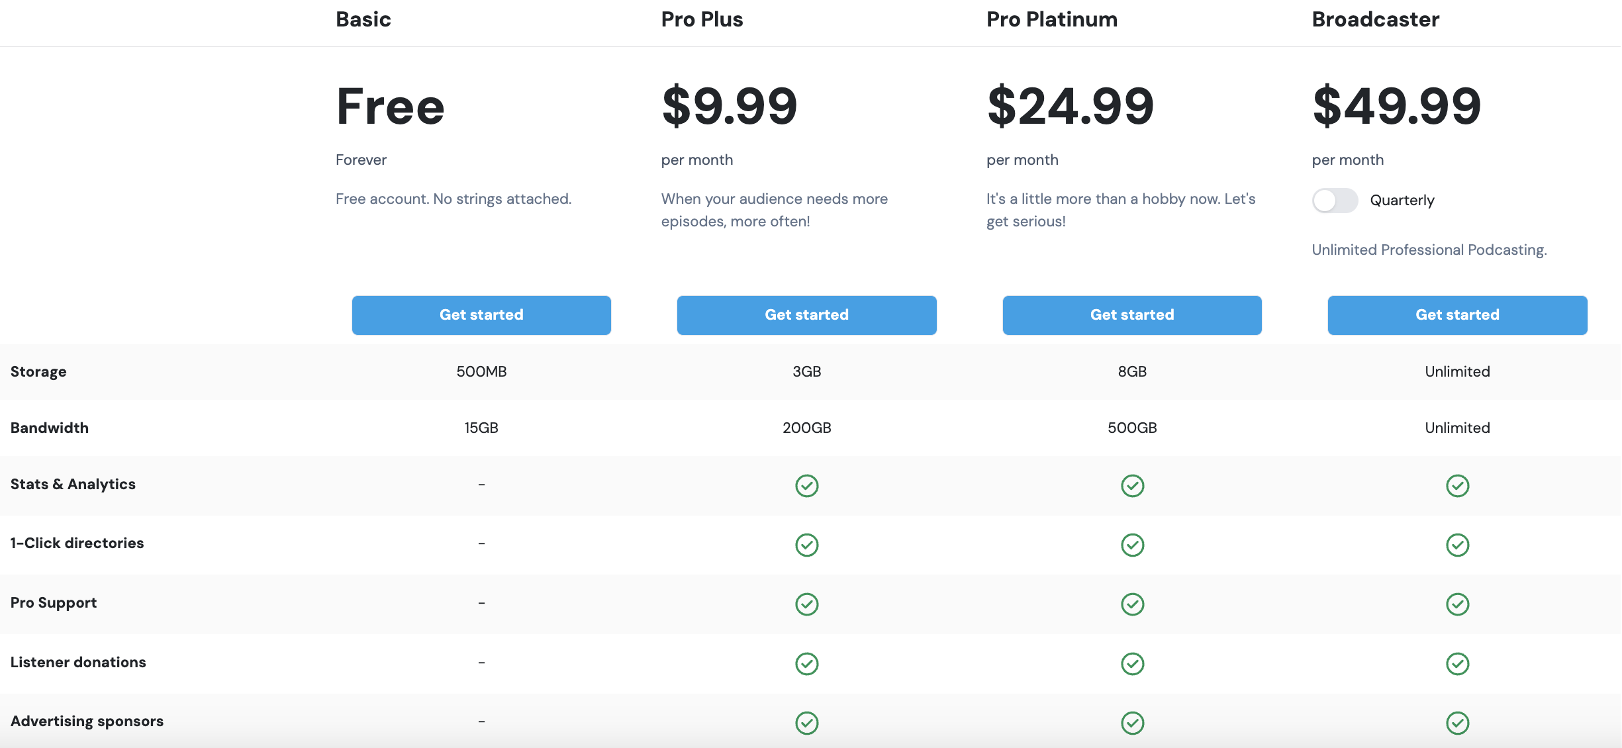Click Pro Platinum Pro Support checkmark
Image resolution: width=1622 pixels, height=748 pixels.
pos(1132,604)
